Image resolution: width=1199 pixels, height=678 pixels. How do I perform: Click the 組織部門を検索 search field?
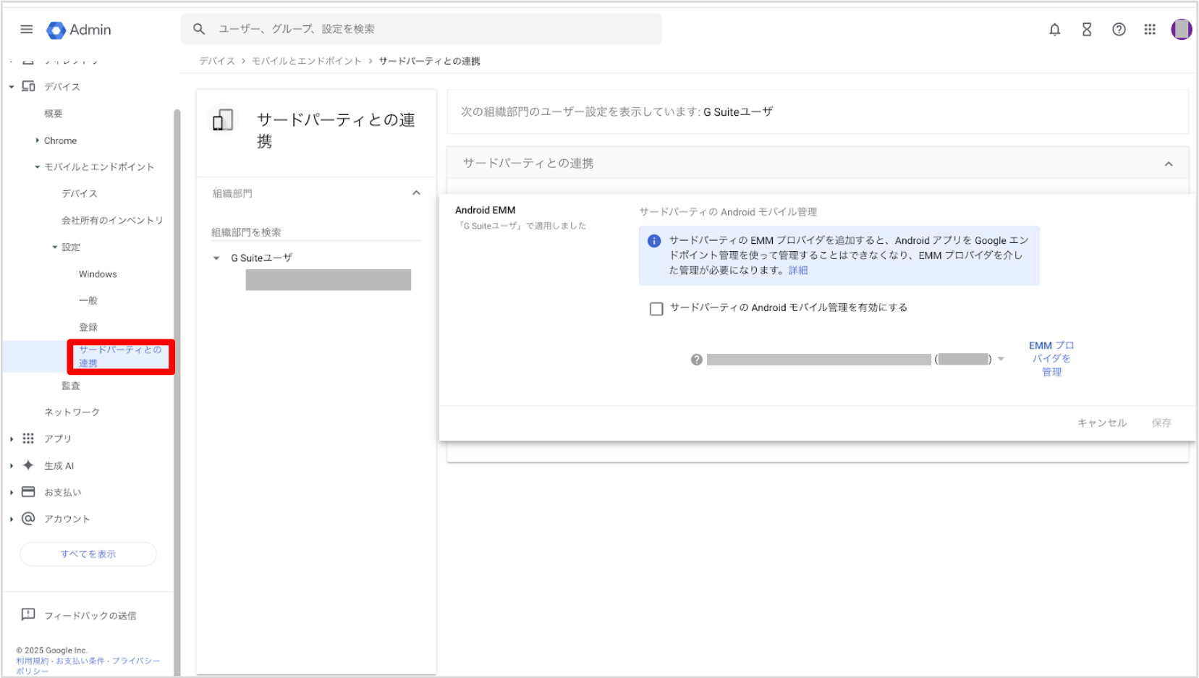coord(315,232)
